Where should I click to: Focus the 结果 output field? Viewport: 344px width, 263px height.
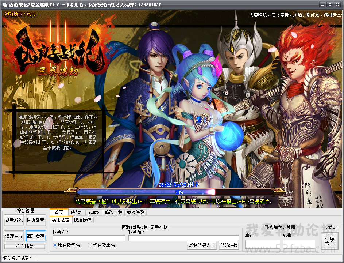click(x=299, y=244)
